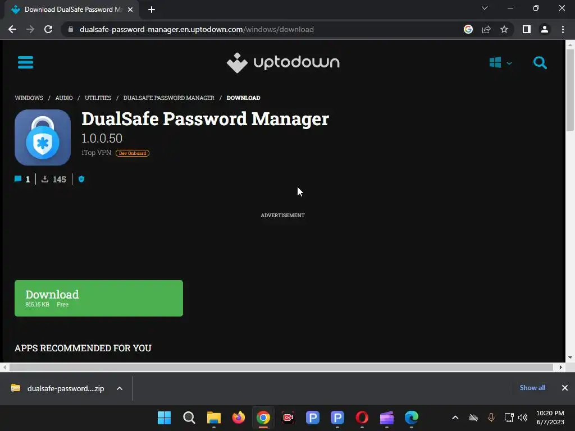Click the address bar URL
The width and height of the screenshot is (575, 431).
[197, 29]
